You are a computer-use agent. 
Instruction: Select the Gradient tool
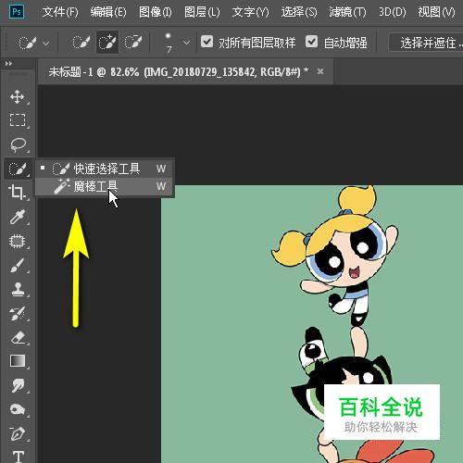click(18, 361)
